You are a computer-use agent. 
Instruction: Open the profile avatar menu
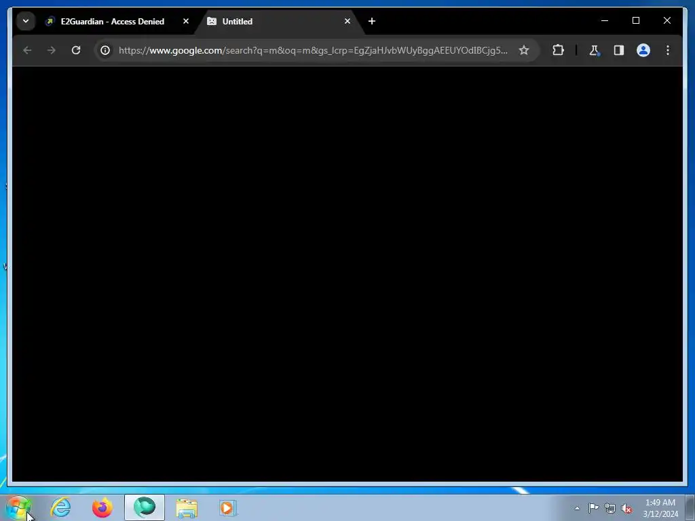[643, 50]
